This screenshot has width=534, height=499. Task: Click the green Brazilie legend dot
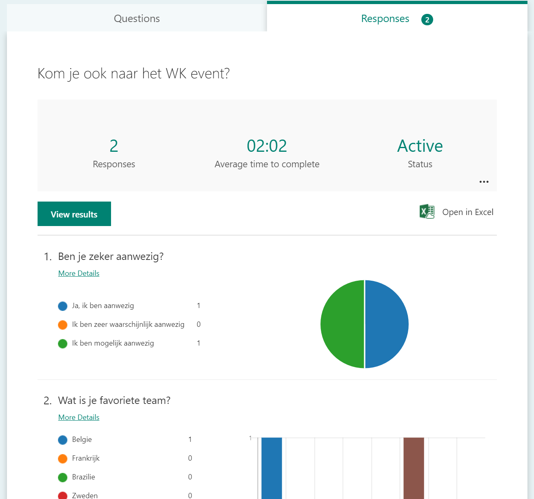point(62,477)
